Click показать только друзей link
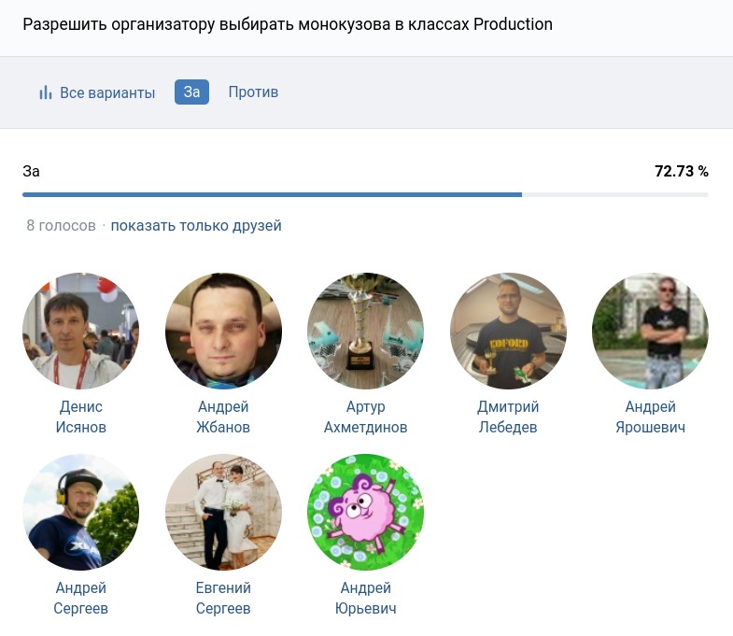This screenshot has height=636, width=733. (196, 225)
